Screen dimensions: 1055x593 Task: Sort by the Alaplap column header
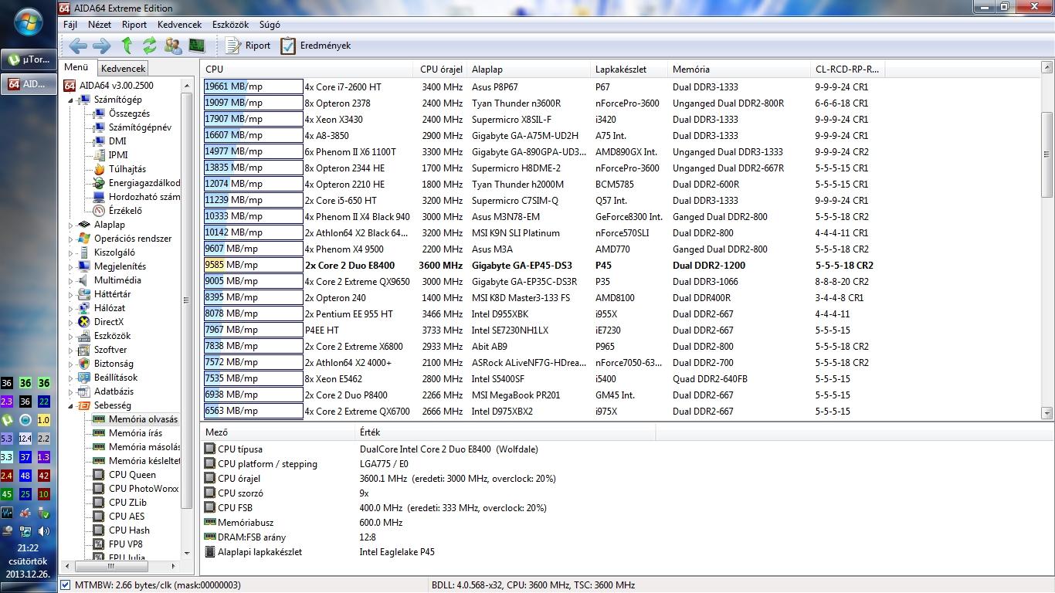click(x=528, y=69)
